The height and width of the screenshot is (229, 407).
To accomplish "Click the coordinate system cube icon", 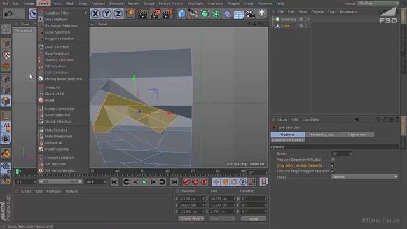I will 130,13.
